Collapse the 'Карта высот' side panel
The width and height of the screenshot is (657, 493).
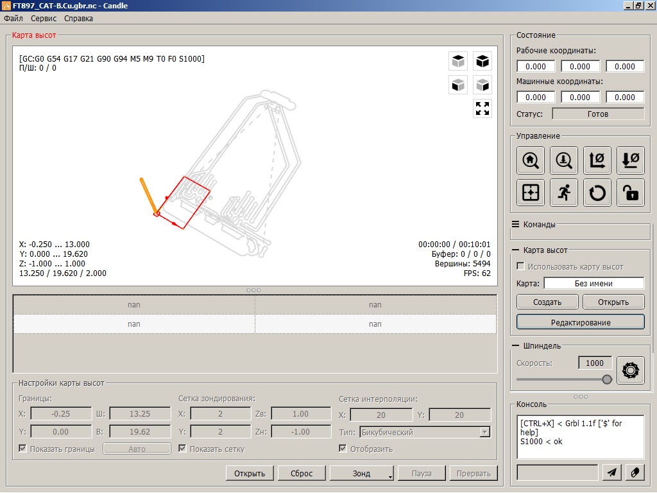516,250
